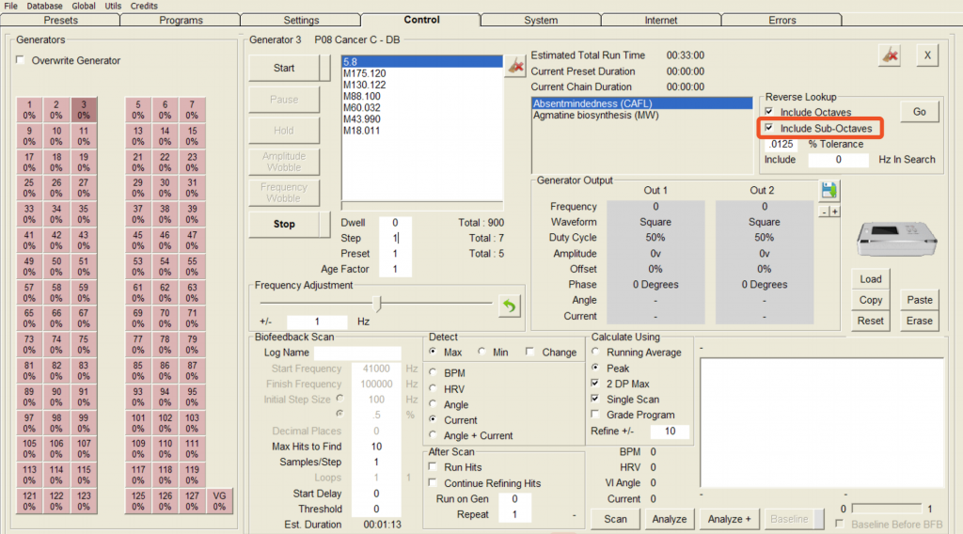Reset frequency adjustment with the green arrow
The height and width of the screenshot is (534, 963).
click(x=510, y=306)
